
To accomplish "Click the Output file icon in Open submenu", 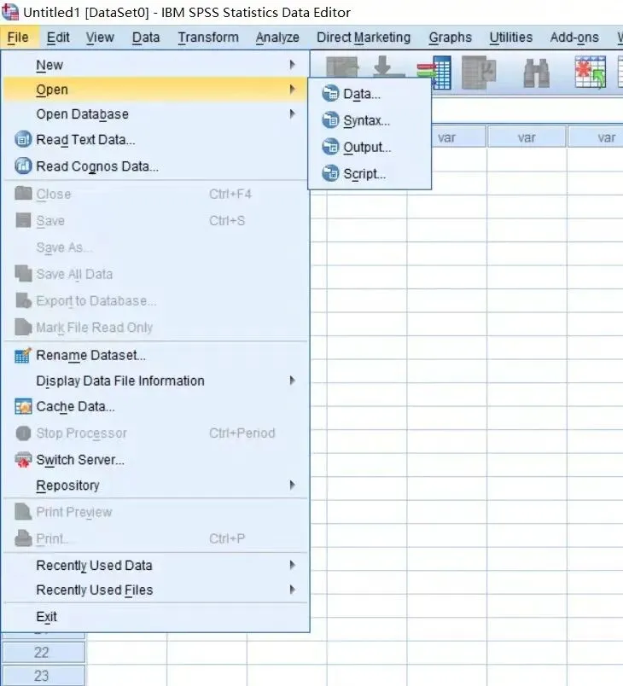I will point(330,147).
